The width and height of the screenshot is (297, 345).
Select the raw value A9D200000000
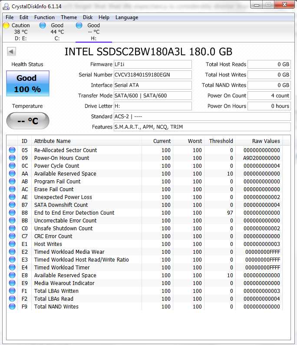click(261, 158)
